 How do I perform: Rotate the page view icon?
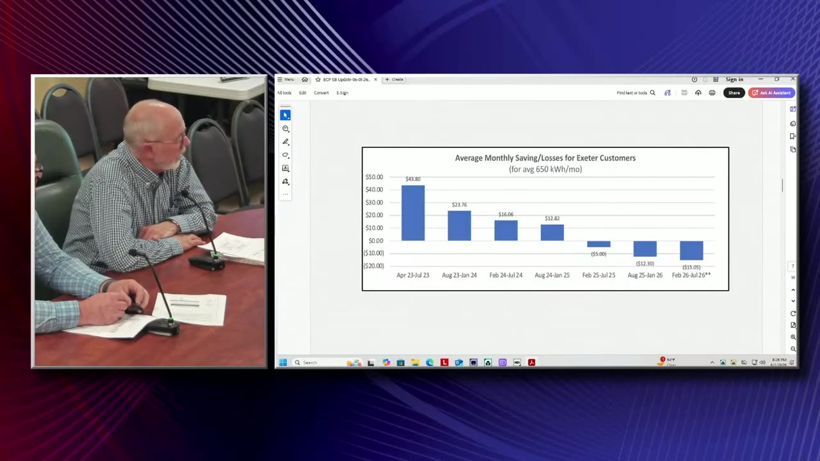[x=793, y=314]
